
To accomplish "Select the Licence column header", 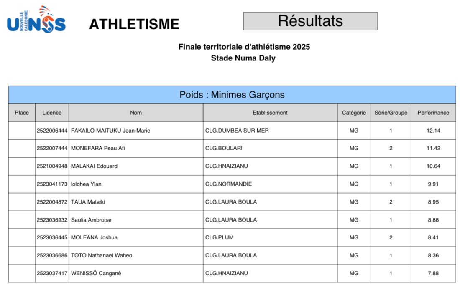I will tap(52, 113).
